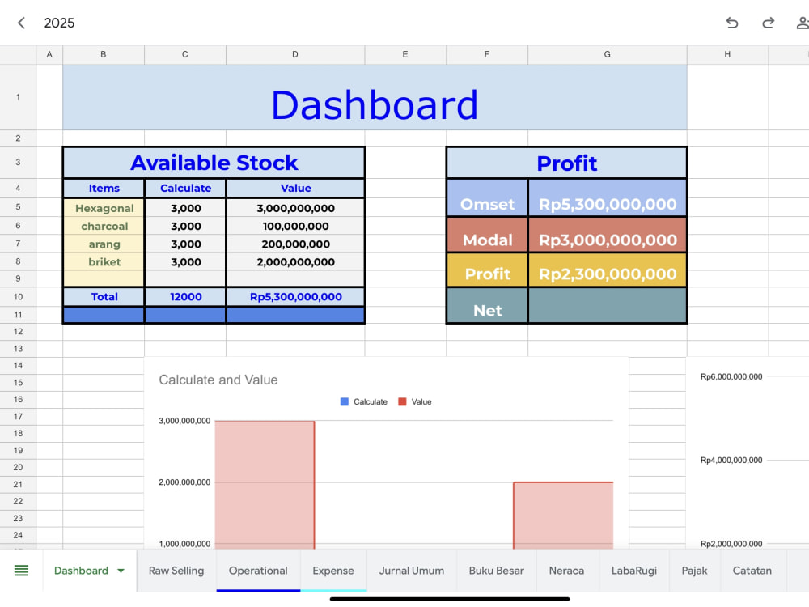Select the 2,000,000,000 briket value cell
The height and width of the screenshot is (607, 809).
click(x=295, y=261)
